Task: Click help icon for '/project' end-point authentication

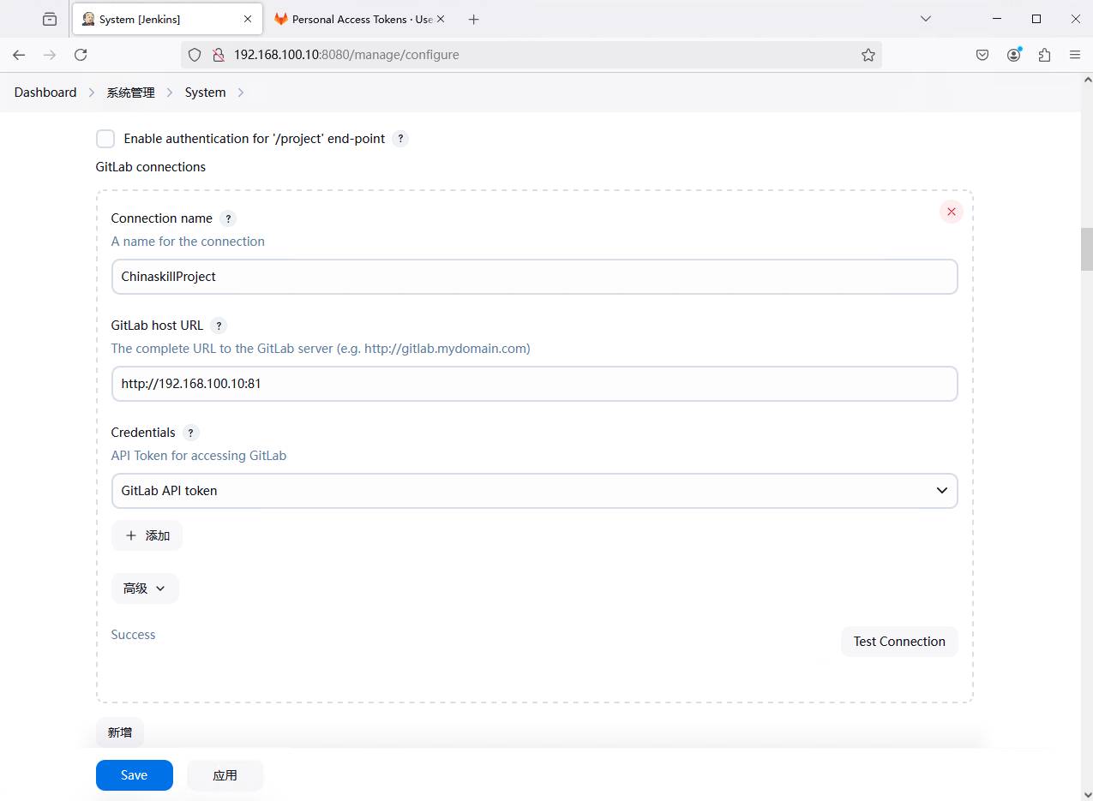Action: pyautogui.click(x=400, y=139)
